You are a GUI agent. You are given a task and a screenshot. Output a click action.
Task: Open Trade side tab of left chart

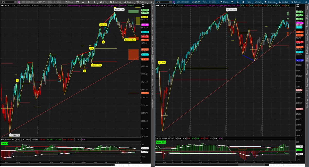pyautogui.click(x=152, y=8)
